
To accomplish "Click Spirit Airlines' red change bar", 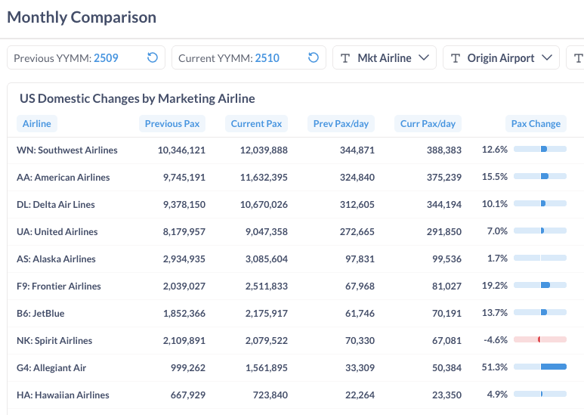I will click(539, 340).
